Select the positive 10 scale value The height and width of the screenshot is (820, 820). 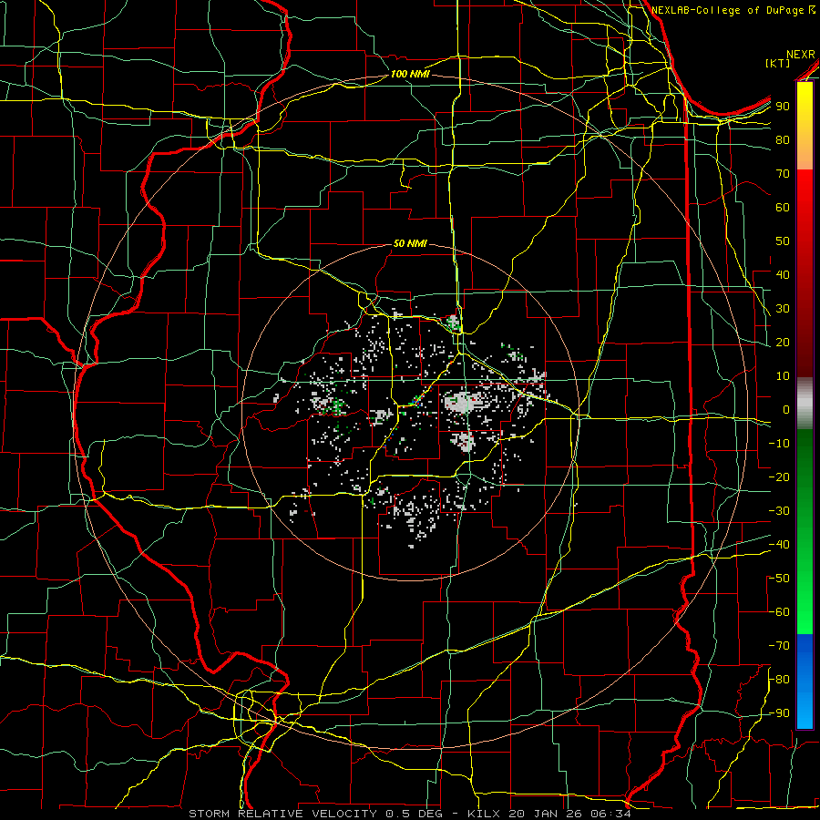coord(783,376)
